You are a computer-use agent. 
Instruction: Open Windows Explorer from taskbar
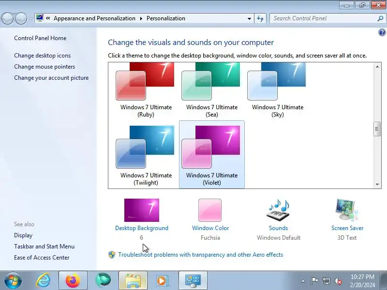(134, 281)
